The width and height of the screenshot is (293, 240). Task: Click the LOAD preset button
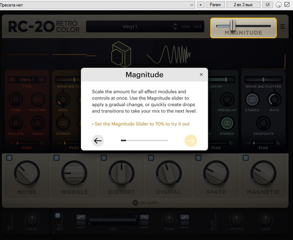click(186, 27)
